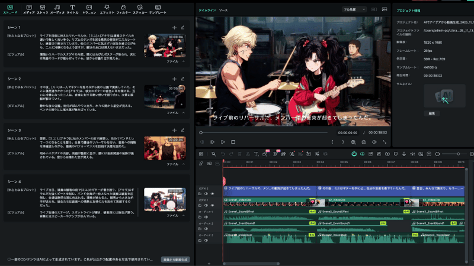
Task: Open the オーディオ (Audio) panel
Action: [57, 9]
